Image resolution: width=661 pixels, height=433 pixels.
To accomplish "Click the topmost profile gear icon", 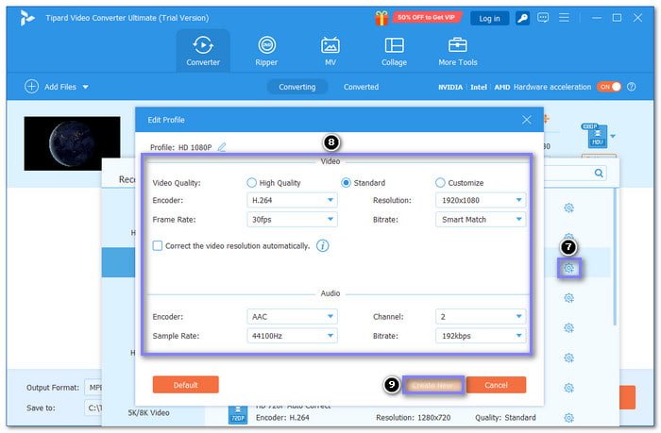I will (x=569, y=208).
